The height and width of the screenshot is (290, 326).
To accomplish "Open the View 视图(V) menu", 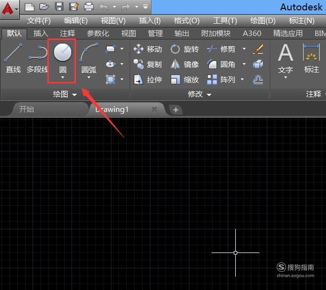I will 113,21.
